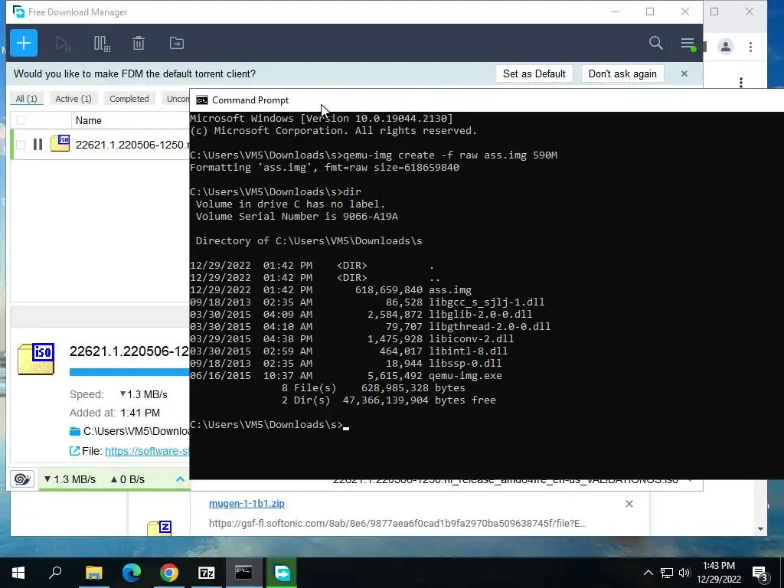This screenshot has width=784, height=588.
Task: Select the Active (1) filter tab
Action: 73,99
